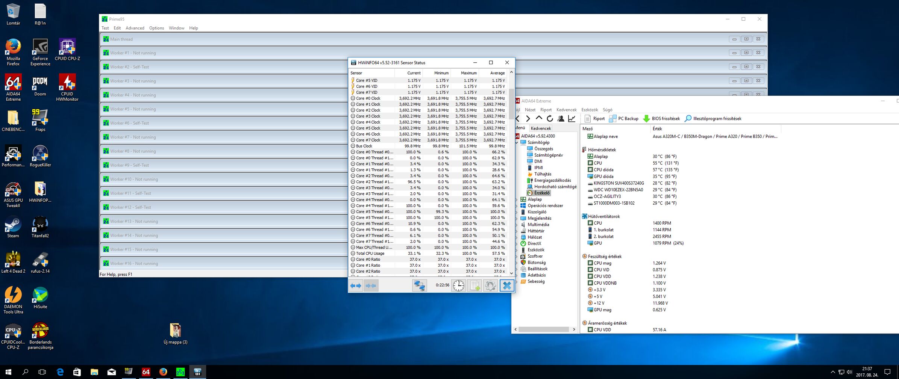Image resolution: width=899 pixels, height=379 pixels.
Task: Click Prime95 Worker #2 - Self-Test title
Action: coord(129,67)
